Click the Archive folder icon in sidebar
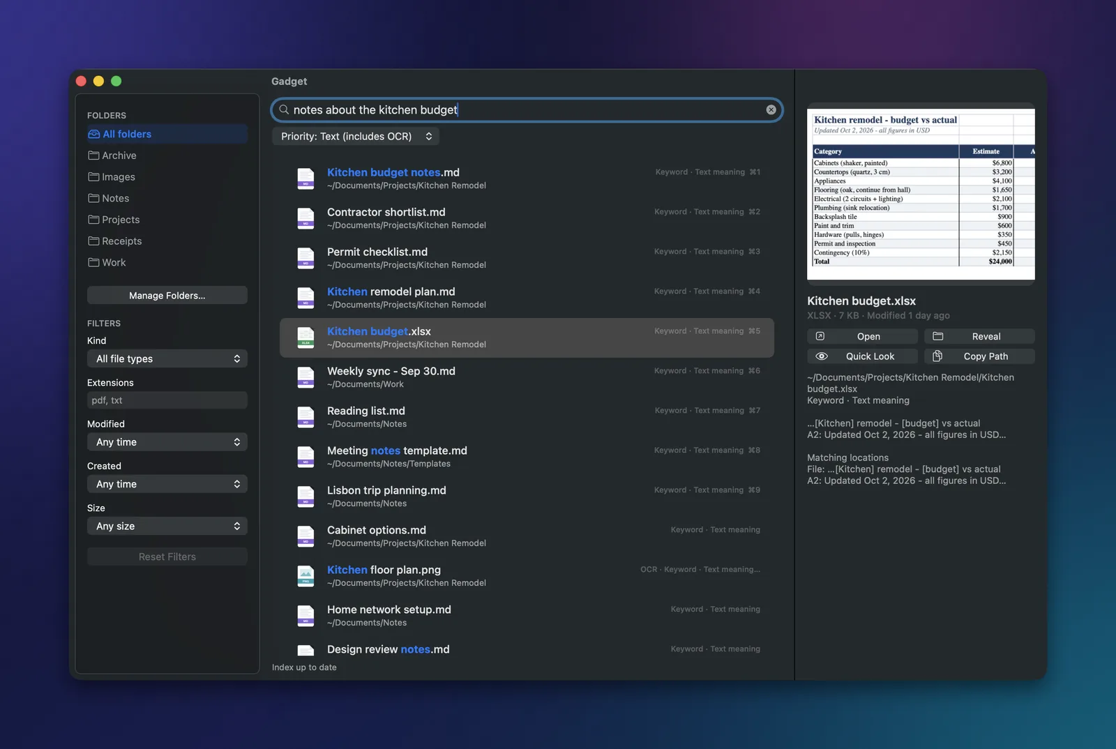Image resolution: width=1116 pixels, height=749 pixels. 93,155
